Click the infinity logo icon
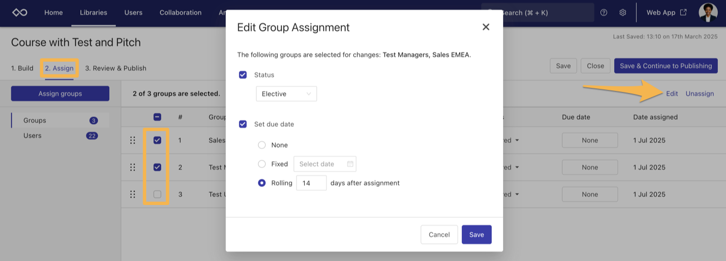The width and height of the screenshot is (726, 261). tap(20, 12)
